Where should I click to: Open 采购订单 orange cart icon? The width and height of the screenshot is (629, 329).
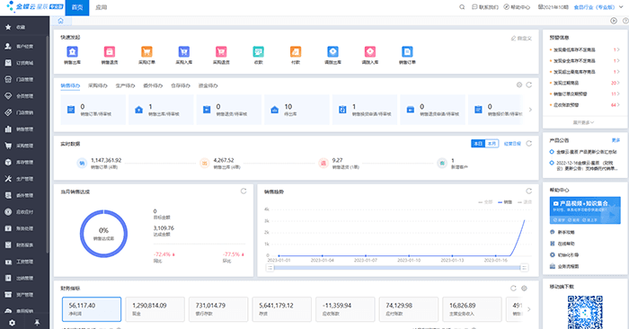(146, 52)
